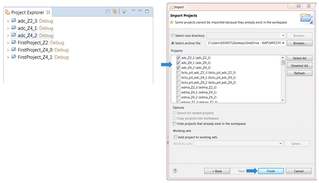
Task: Uncheck adc_Z4_1 project checkbox
Action: pos(178,63)
